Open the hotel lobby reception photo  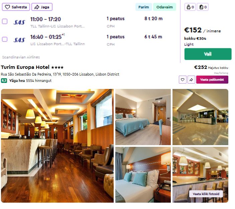tap(200, 117)
